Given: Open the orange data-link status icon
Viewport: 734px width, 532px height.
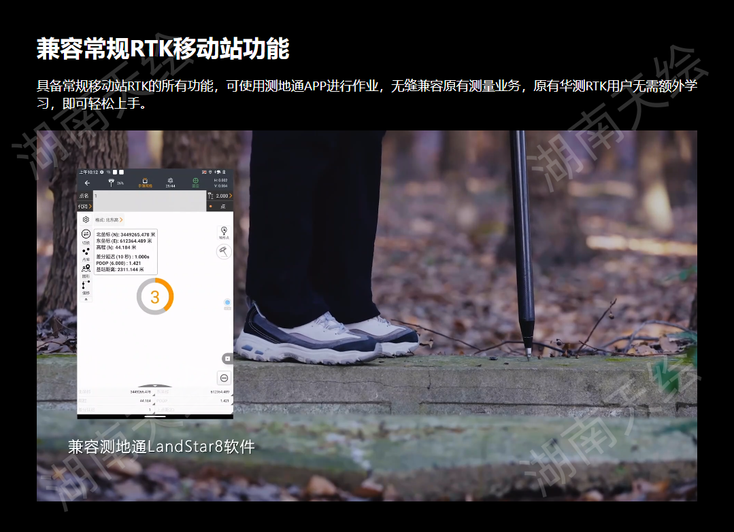Looking at the screenshot, I should click(x=145, y=182).
